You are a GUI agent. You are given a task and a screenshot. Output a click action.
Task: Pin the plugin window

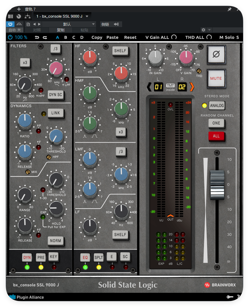(x=229, y=9)
